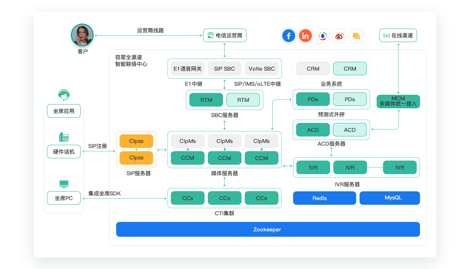Select the orange Clpss block

point(136,141)
